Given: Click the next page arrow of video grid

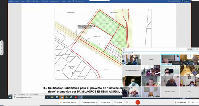Looking at the screenshot, I should [198, 76].
